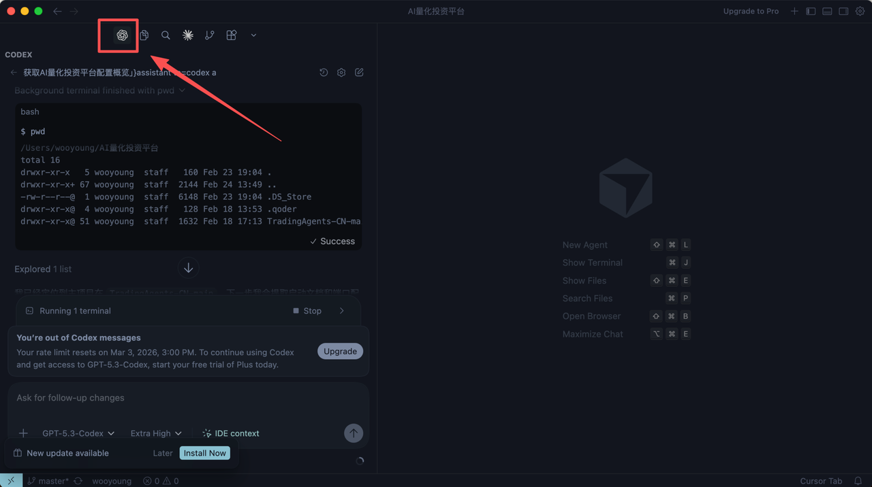Click the Upgrade button in Codex notice
The image size is (872, 487).
340,351
